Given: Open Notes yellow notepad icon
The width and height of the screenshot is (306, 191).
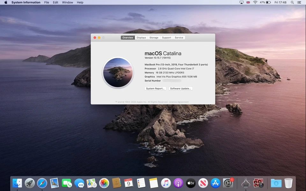Looking at the screenshot, I should (x=154, y=183).
